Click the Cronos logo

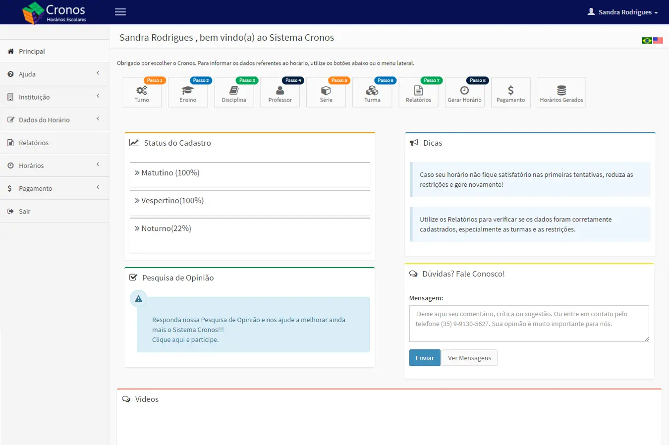tap(55, 12)
